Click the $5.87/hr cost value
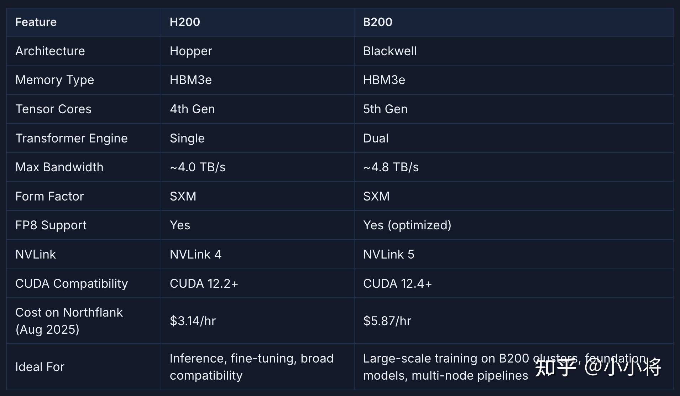This screenshot has height=396, width=680. (x=387, y=321)
